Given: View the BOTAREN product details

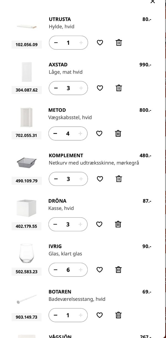Looking at the screenshot, I should [x=60, y=292].
